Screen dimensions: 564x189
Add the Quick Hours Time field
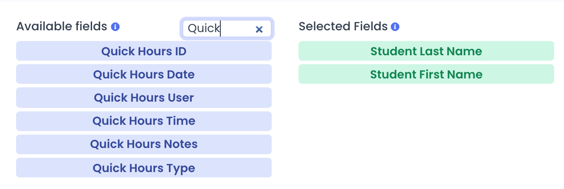click(144, 121)
